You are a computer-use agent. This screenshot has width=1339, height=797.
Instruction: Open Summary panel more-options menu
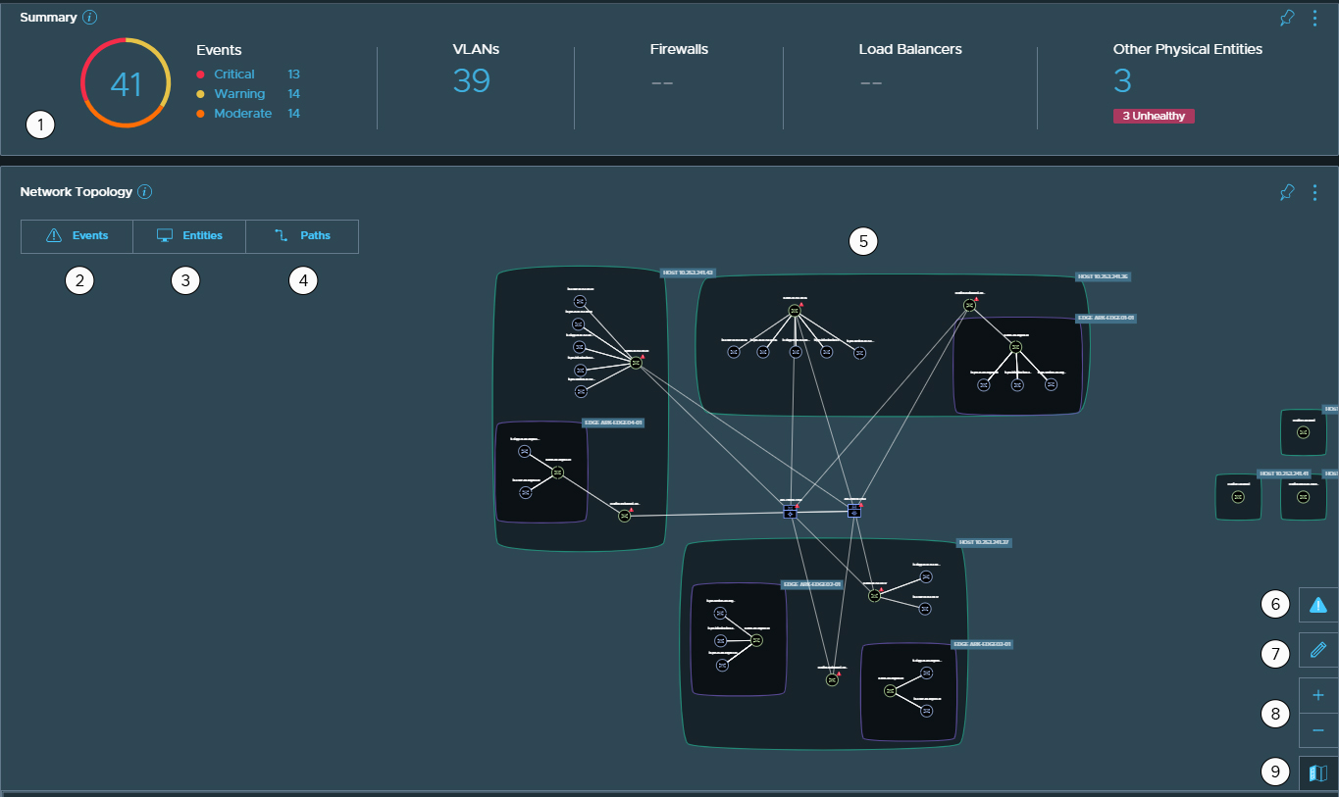pyautogui.click(x=1314, y=18)
